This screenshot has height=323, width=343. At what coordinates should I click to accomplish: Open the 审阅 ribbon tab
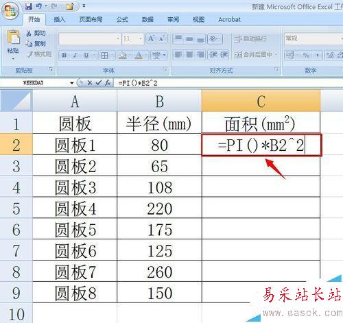pos(173,20)
